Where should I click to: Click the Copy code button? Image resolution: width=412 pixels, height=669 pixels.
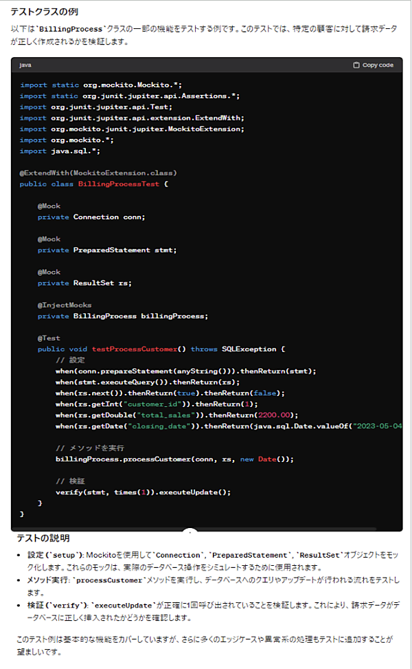pyautogui.click(x=374, y=65)
